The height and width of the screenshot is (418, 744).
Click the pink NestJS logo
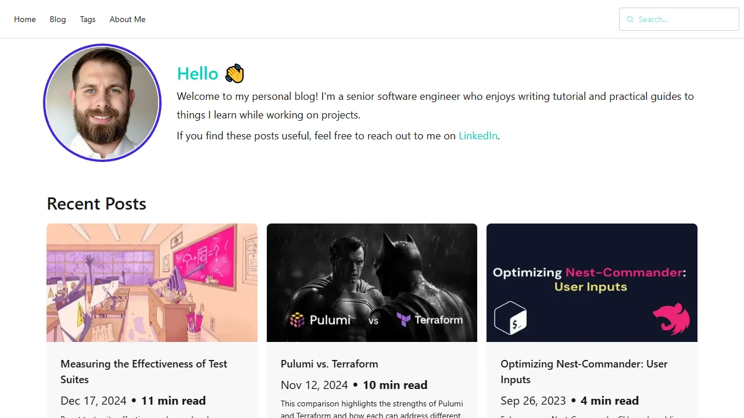671,319
